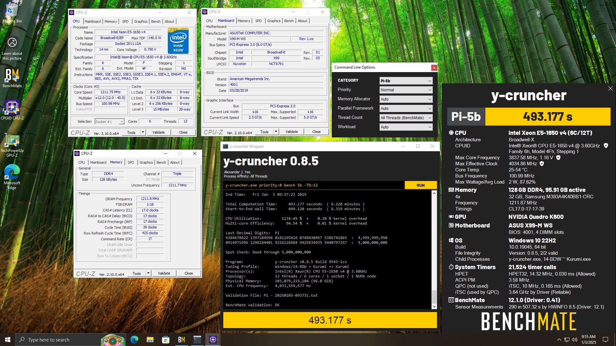Click Max Effective Clock verified shield icon
Screen dimensions: 616x346
(542, 163)
